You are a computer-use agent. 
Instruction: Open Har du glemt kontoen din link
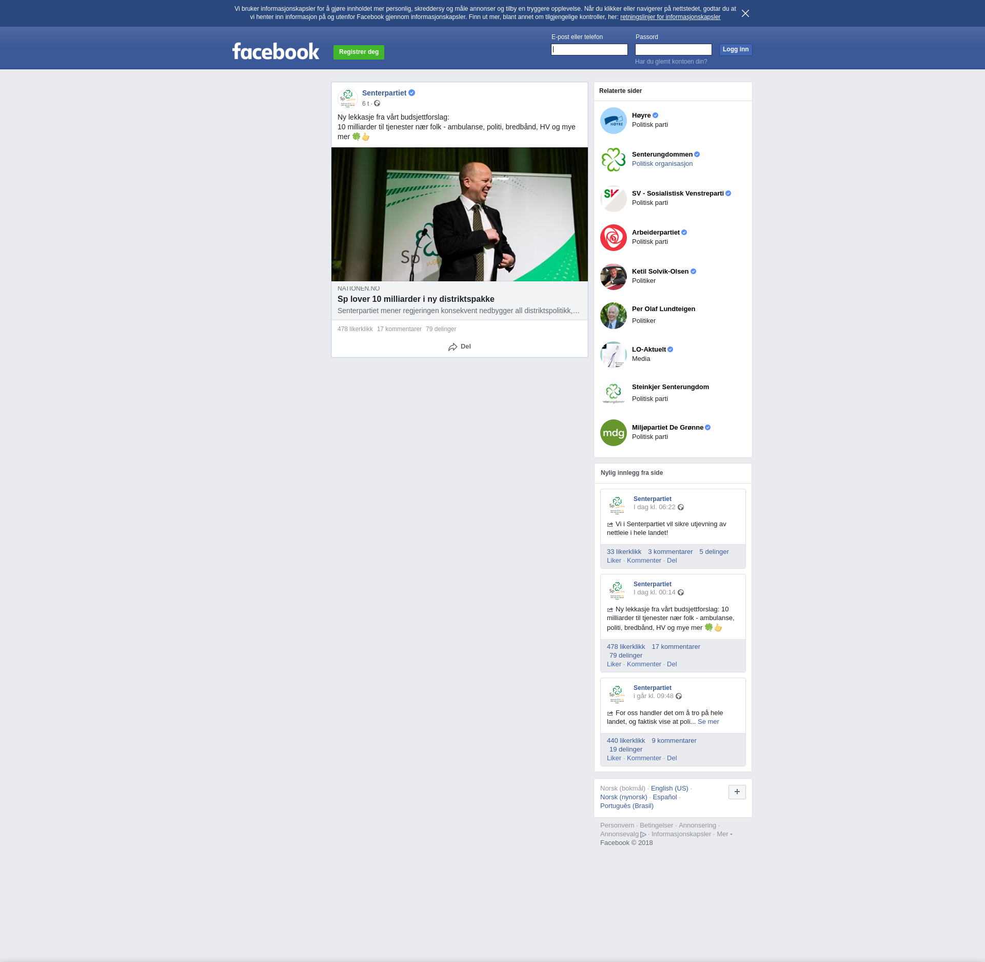[671, 62]
